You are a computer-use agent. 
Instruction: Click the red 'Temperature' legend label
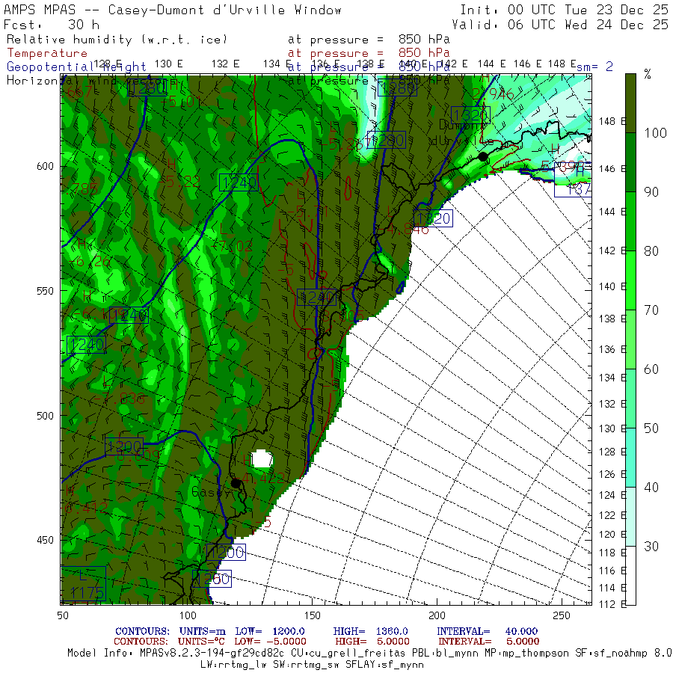pyautogui.click(x=47, y=53)
